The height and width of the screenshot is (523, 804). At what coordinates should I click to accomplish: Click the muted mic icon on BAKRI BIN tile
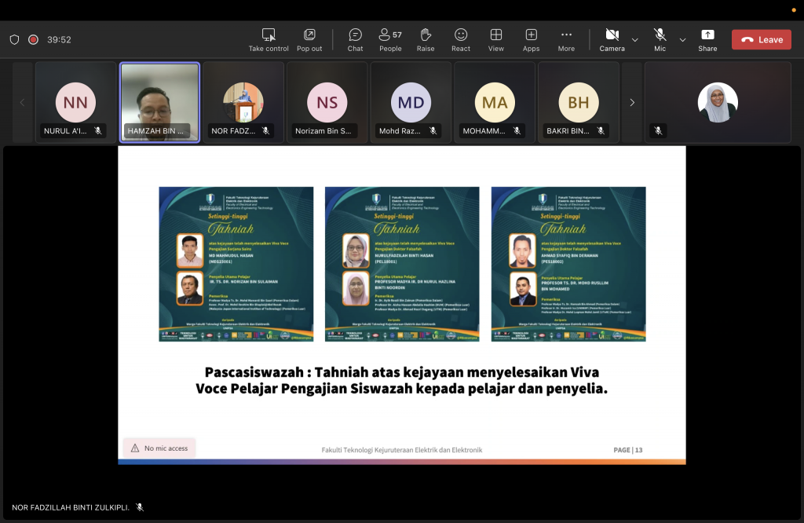pyautogui.click(x=601, y=130)
